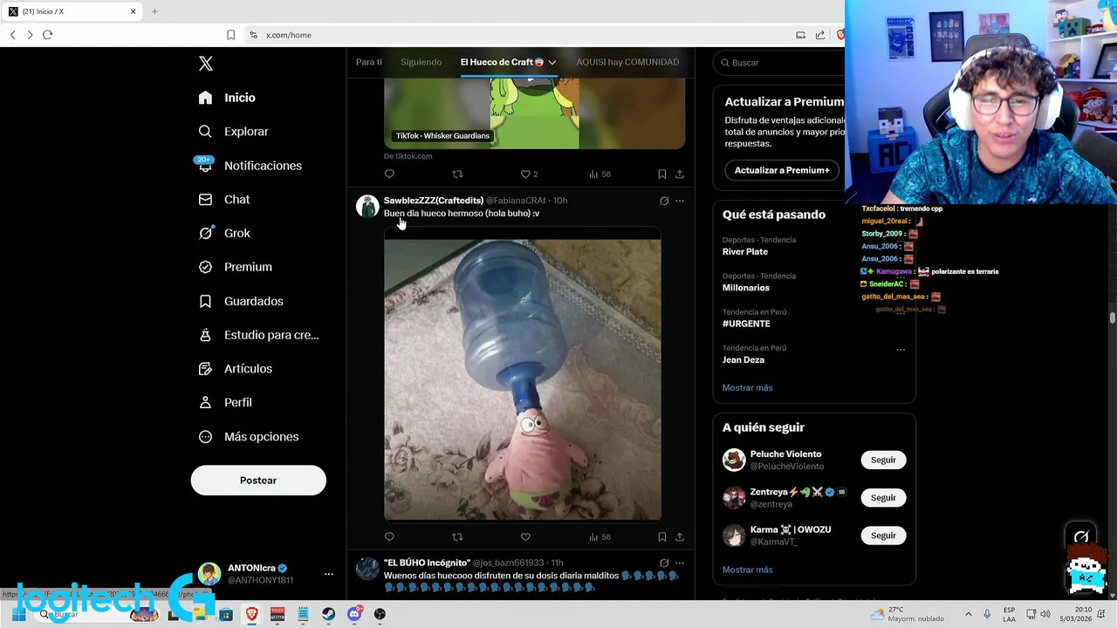
Task: Open Steam from the taskbar
Action: (x=328, y=614)
